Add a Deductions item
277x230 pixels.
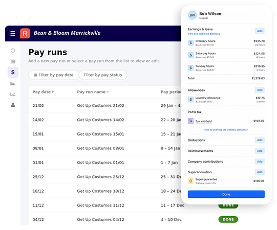(x=260, y=140)
